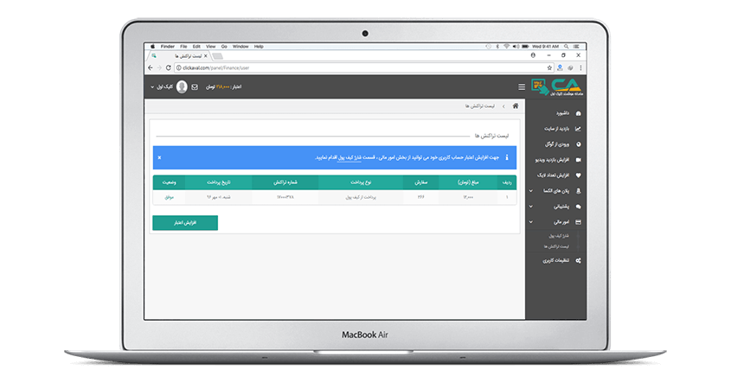Dismiss the blue info alert

[x=159, y=157]
